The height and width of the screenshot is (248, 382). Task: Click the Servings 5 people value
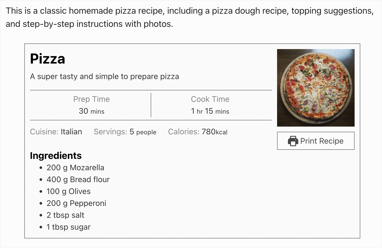pyautogui.click(x=143, y=132)
